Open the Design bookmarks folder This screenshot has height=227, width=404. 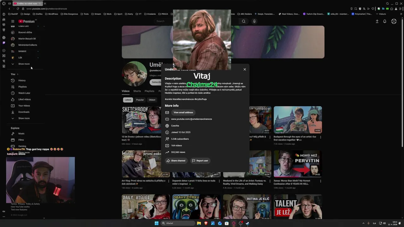click(x=25, y=14)
